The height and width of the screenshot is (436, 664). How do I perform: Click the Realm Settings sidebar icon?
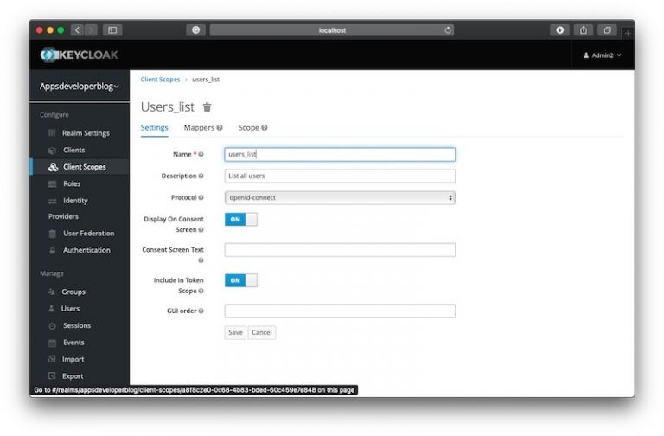coord(52,133)
